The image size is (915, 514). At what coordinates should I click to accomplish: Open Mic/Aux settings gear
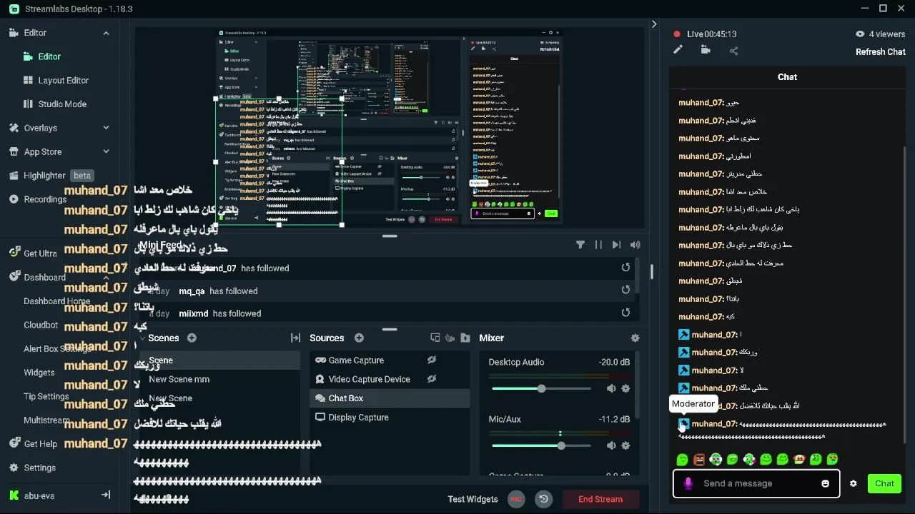tap(625, 445)
